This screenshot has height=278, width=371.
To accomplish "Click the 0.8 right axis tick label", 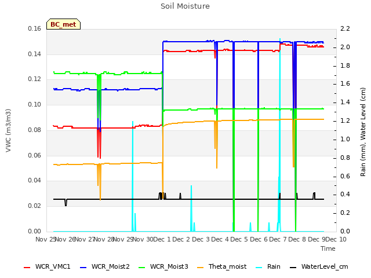I will click(345, 158).
